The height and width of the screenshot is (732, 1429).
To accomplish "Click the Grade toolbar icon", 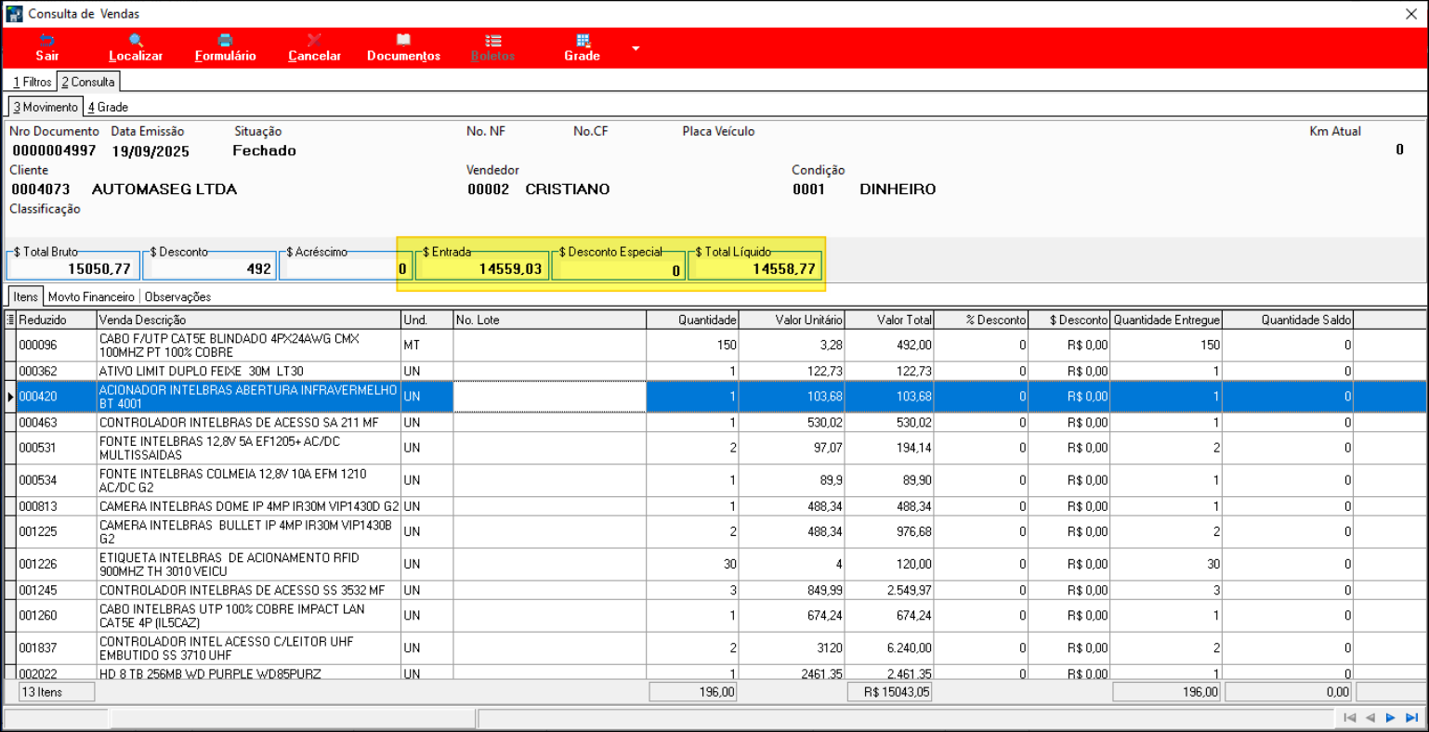I will click(x=582, y=41).
